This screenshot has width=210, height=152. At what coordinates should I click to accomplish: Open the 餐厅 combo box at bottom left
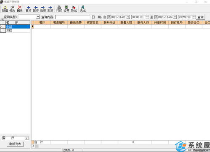[27, 138]
